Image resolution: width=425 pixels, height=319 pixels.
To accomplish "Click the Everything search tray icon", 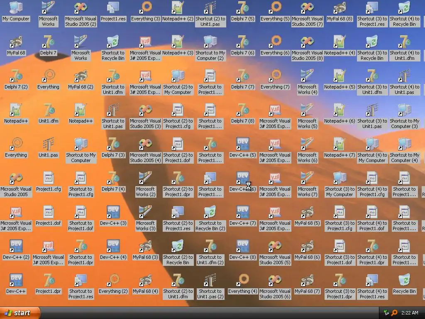I will pos(394,313).
